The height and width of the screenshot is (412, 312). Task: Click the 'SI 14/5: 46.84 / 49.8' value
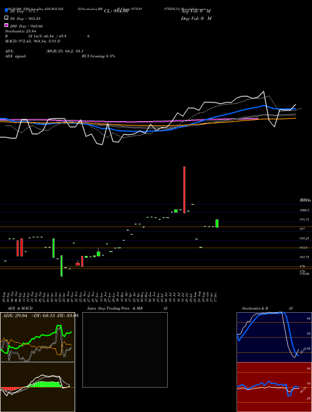tap(47, 36)
